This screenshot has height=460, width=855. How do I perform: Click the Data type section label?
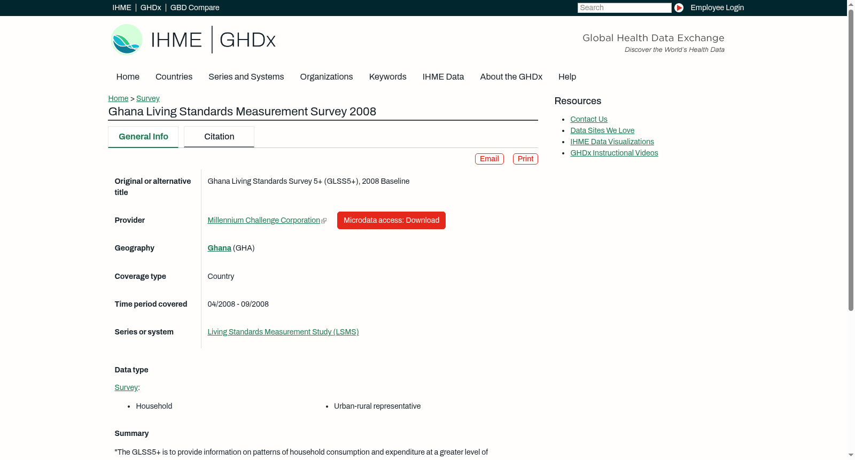point(131,370)
